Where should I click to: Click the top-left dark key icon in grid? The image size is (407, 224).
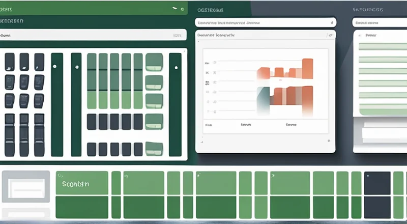point(10,62)
